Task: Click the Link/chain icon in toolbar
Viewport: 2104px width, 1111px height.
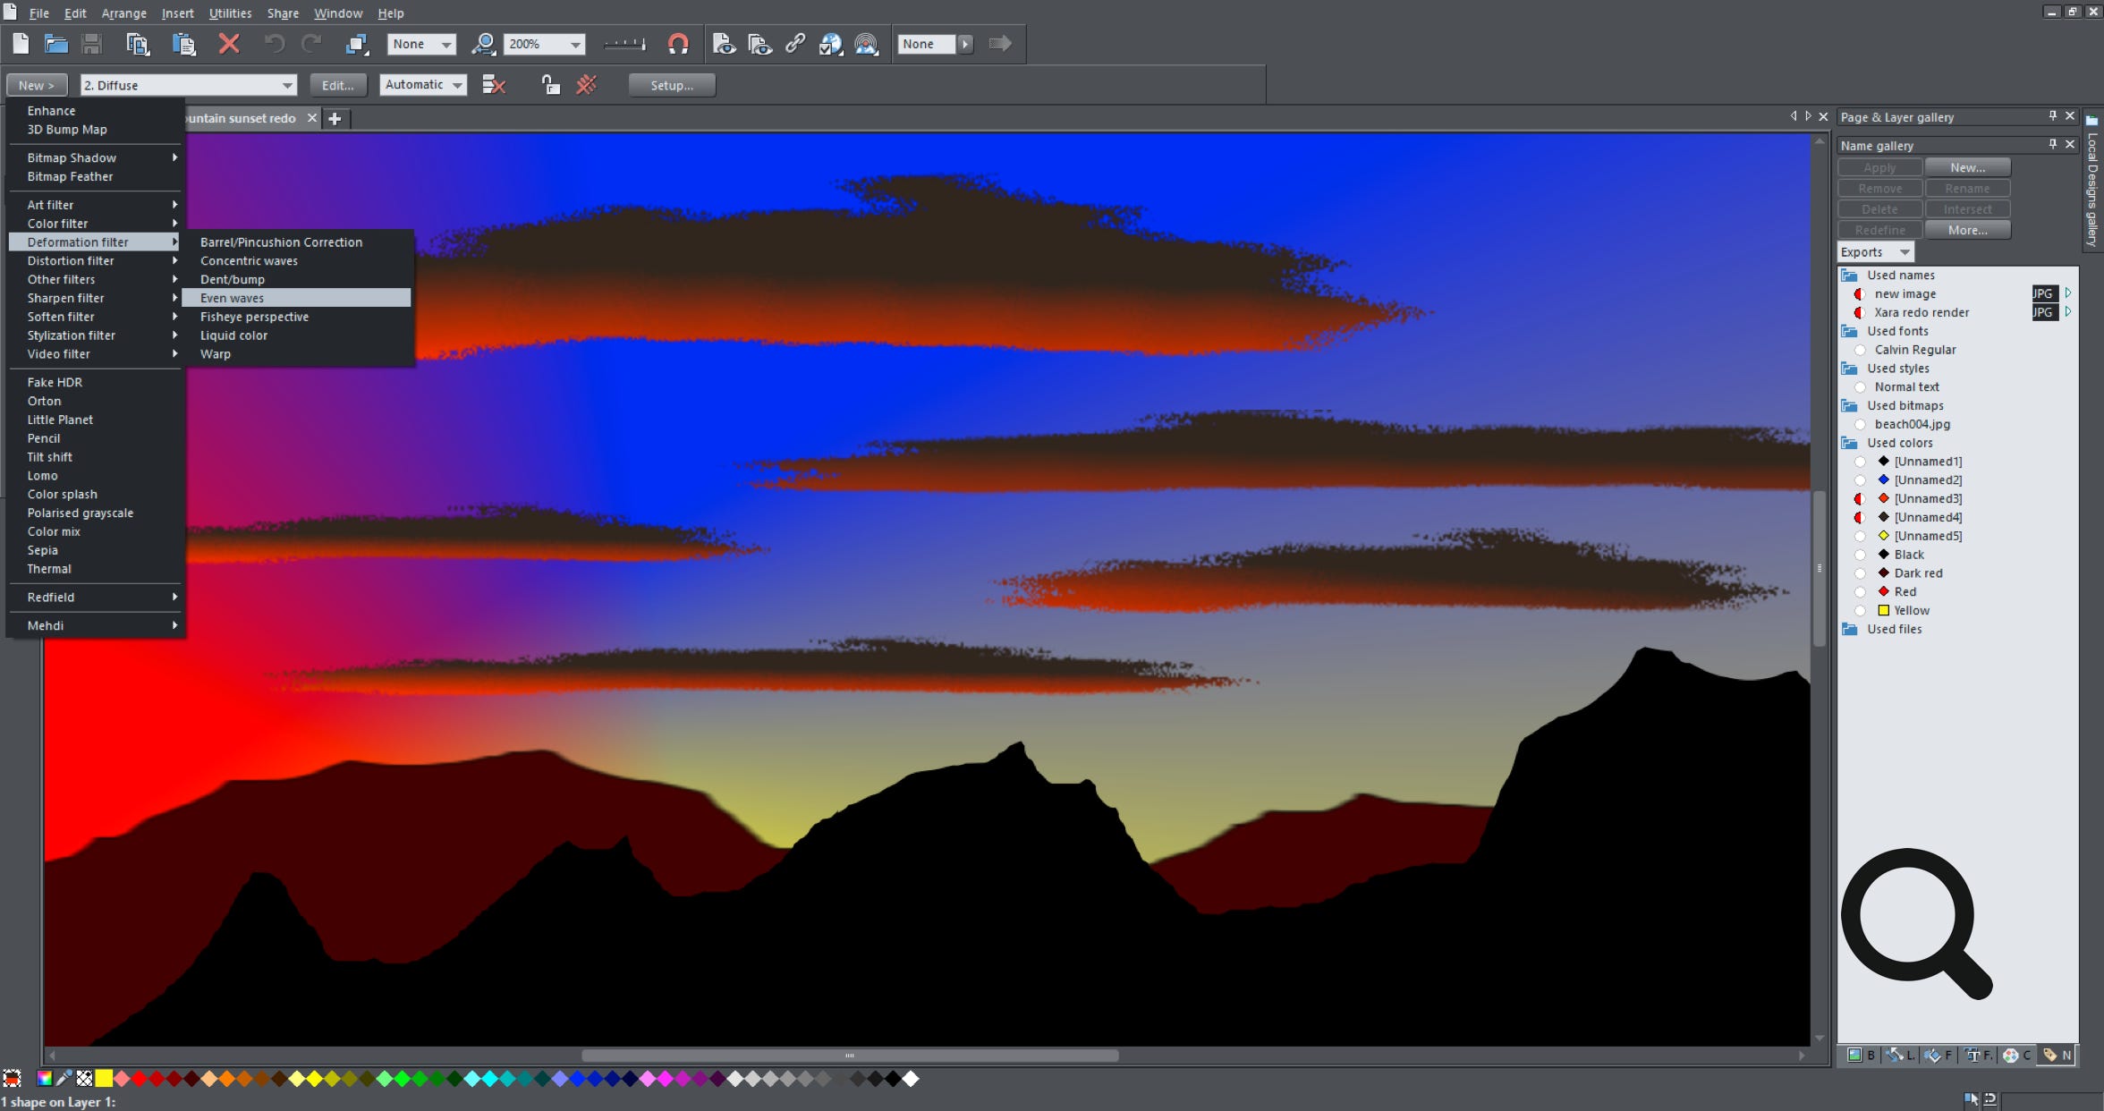Action: pyautogui.click(x=793, y=43)
